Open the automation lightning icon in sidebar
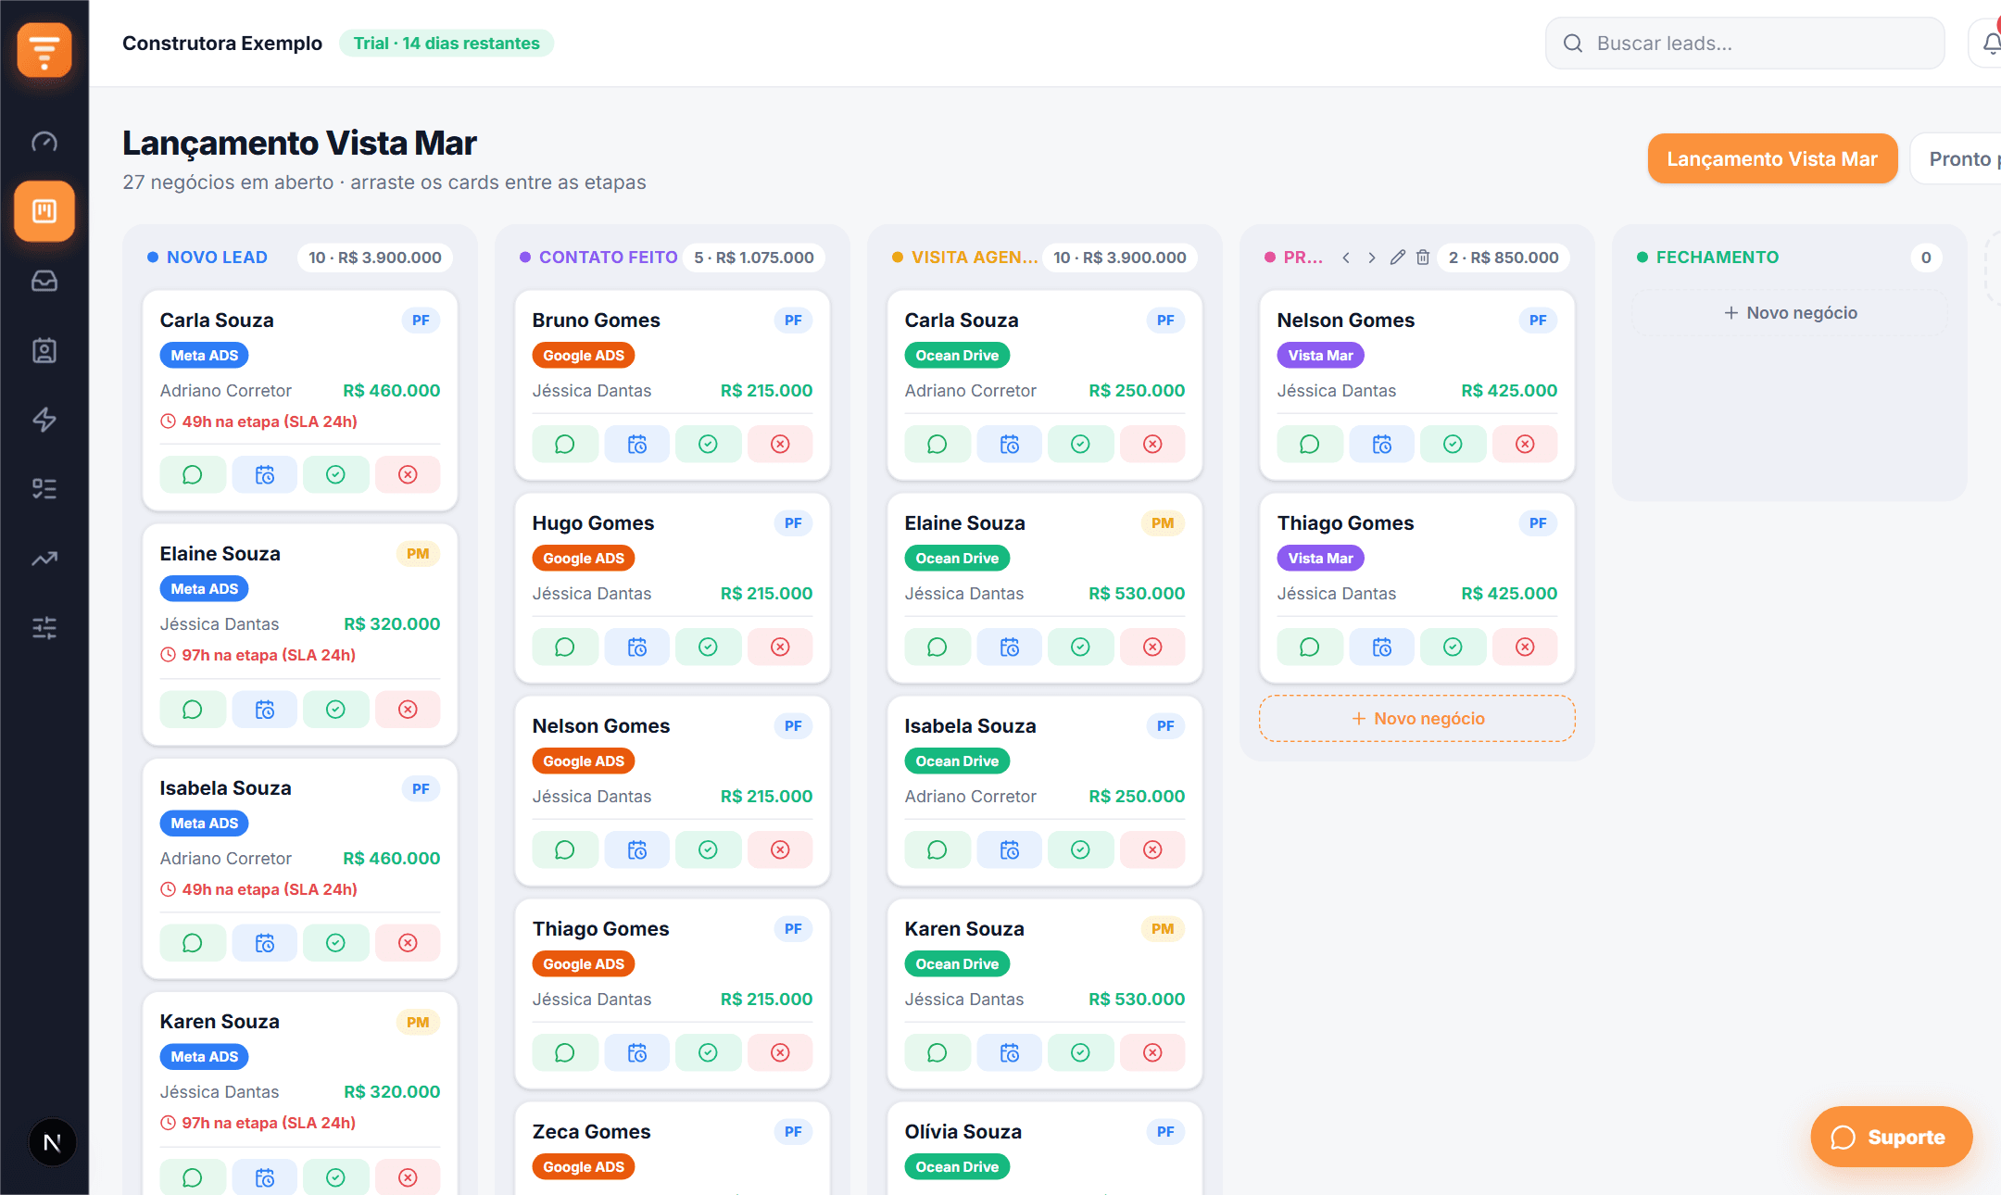 44,420
